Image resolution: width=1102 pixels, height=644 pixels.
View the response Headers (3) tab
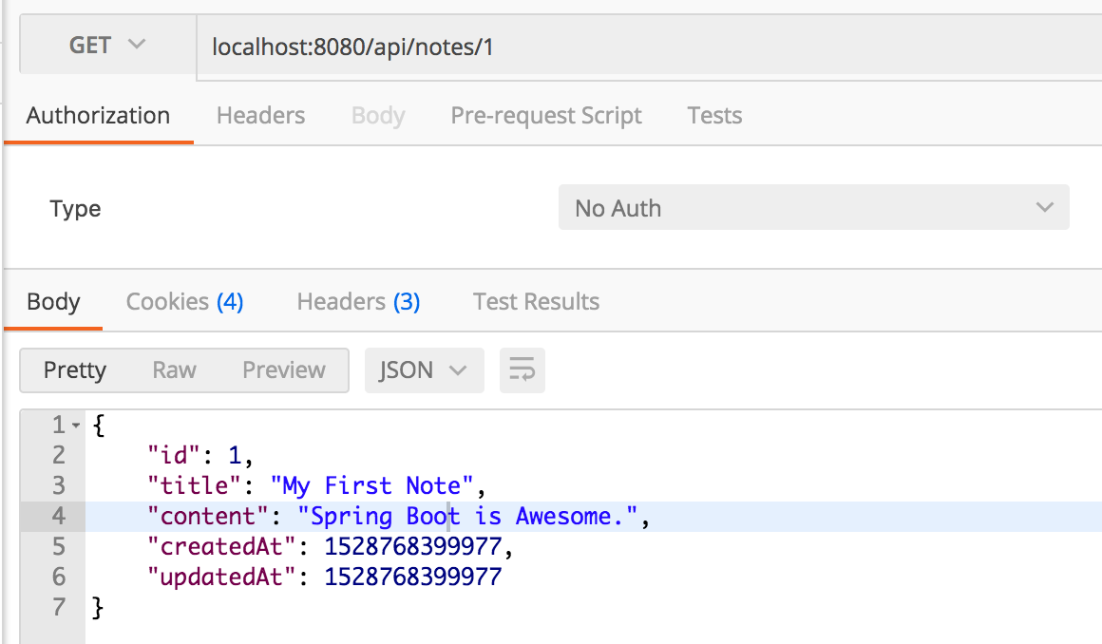[358, 302]
